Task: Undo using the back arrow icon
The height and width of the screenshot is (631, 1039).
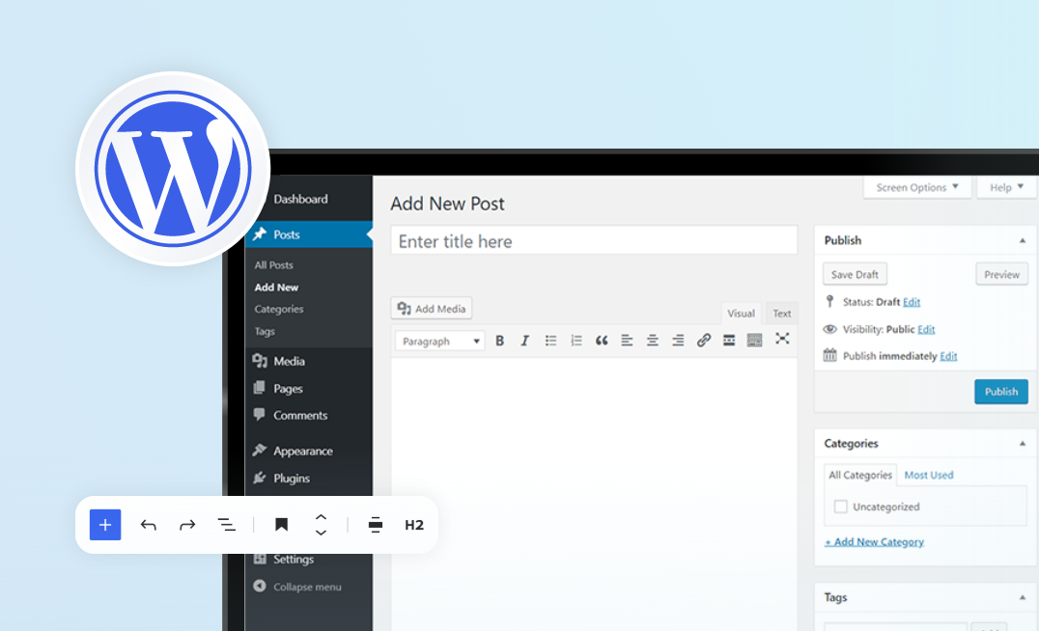Action: [148, 524]
